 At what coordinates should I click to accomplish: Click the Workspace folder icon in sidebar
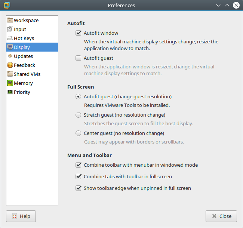point(10,21)
